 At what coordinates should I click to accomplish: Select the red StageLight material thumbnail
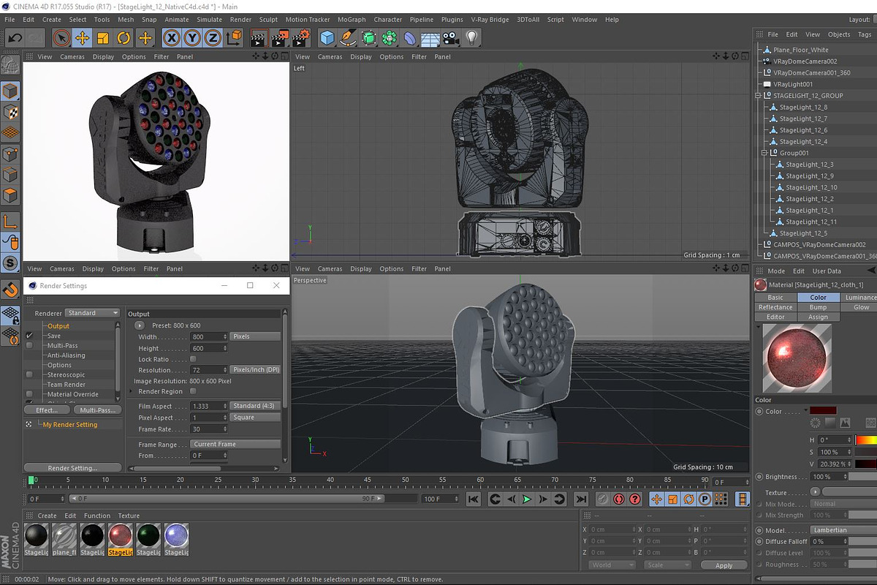point(121,537)
